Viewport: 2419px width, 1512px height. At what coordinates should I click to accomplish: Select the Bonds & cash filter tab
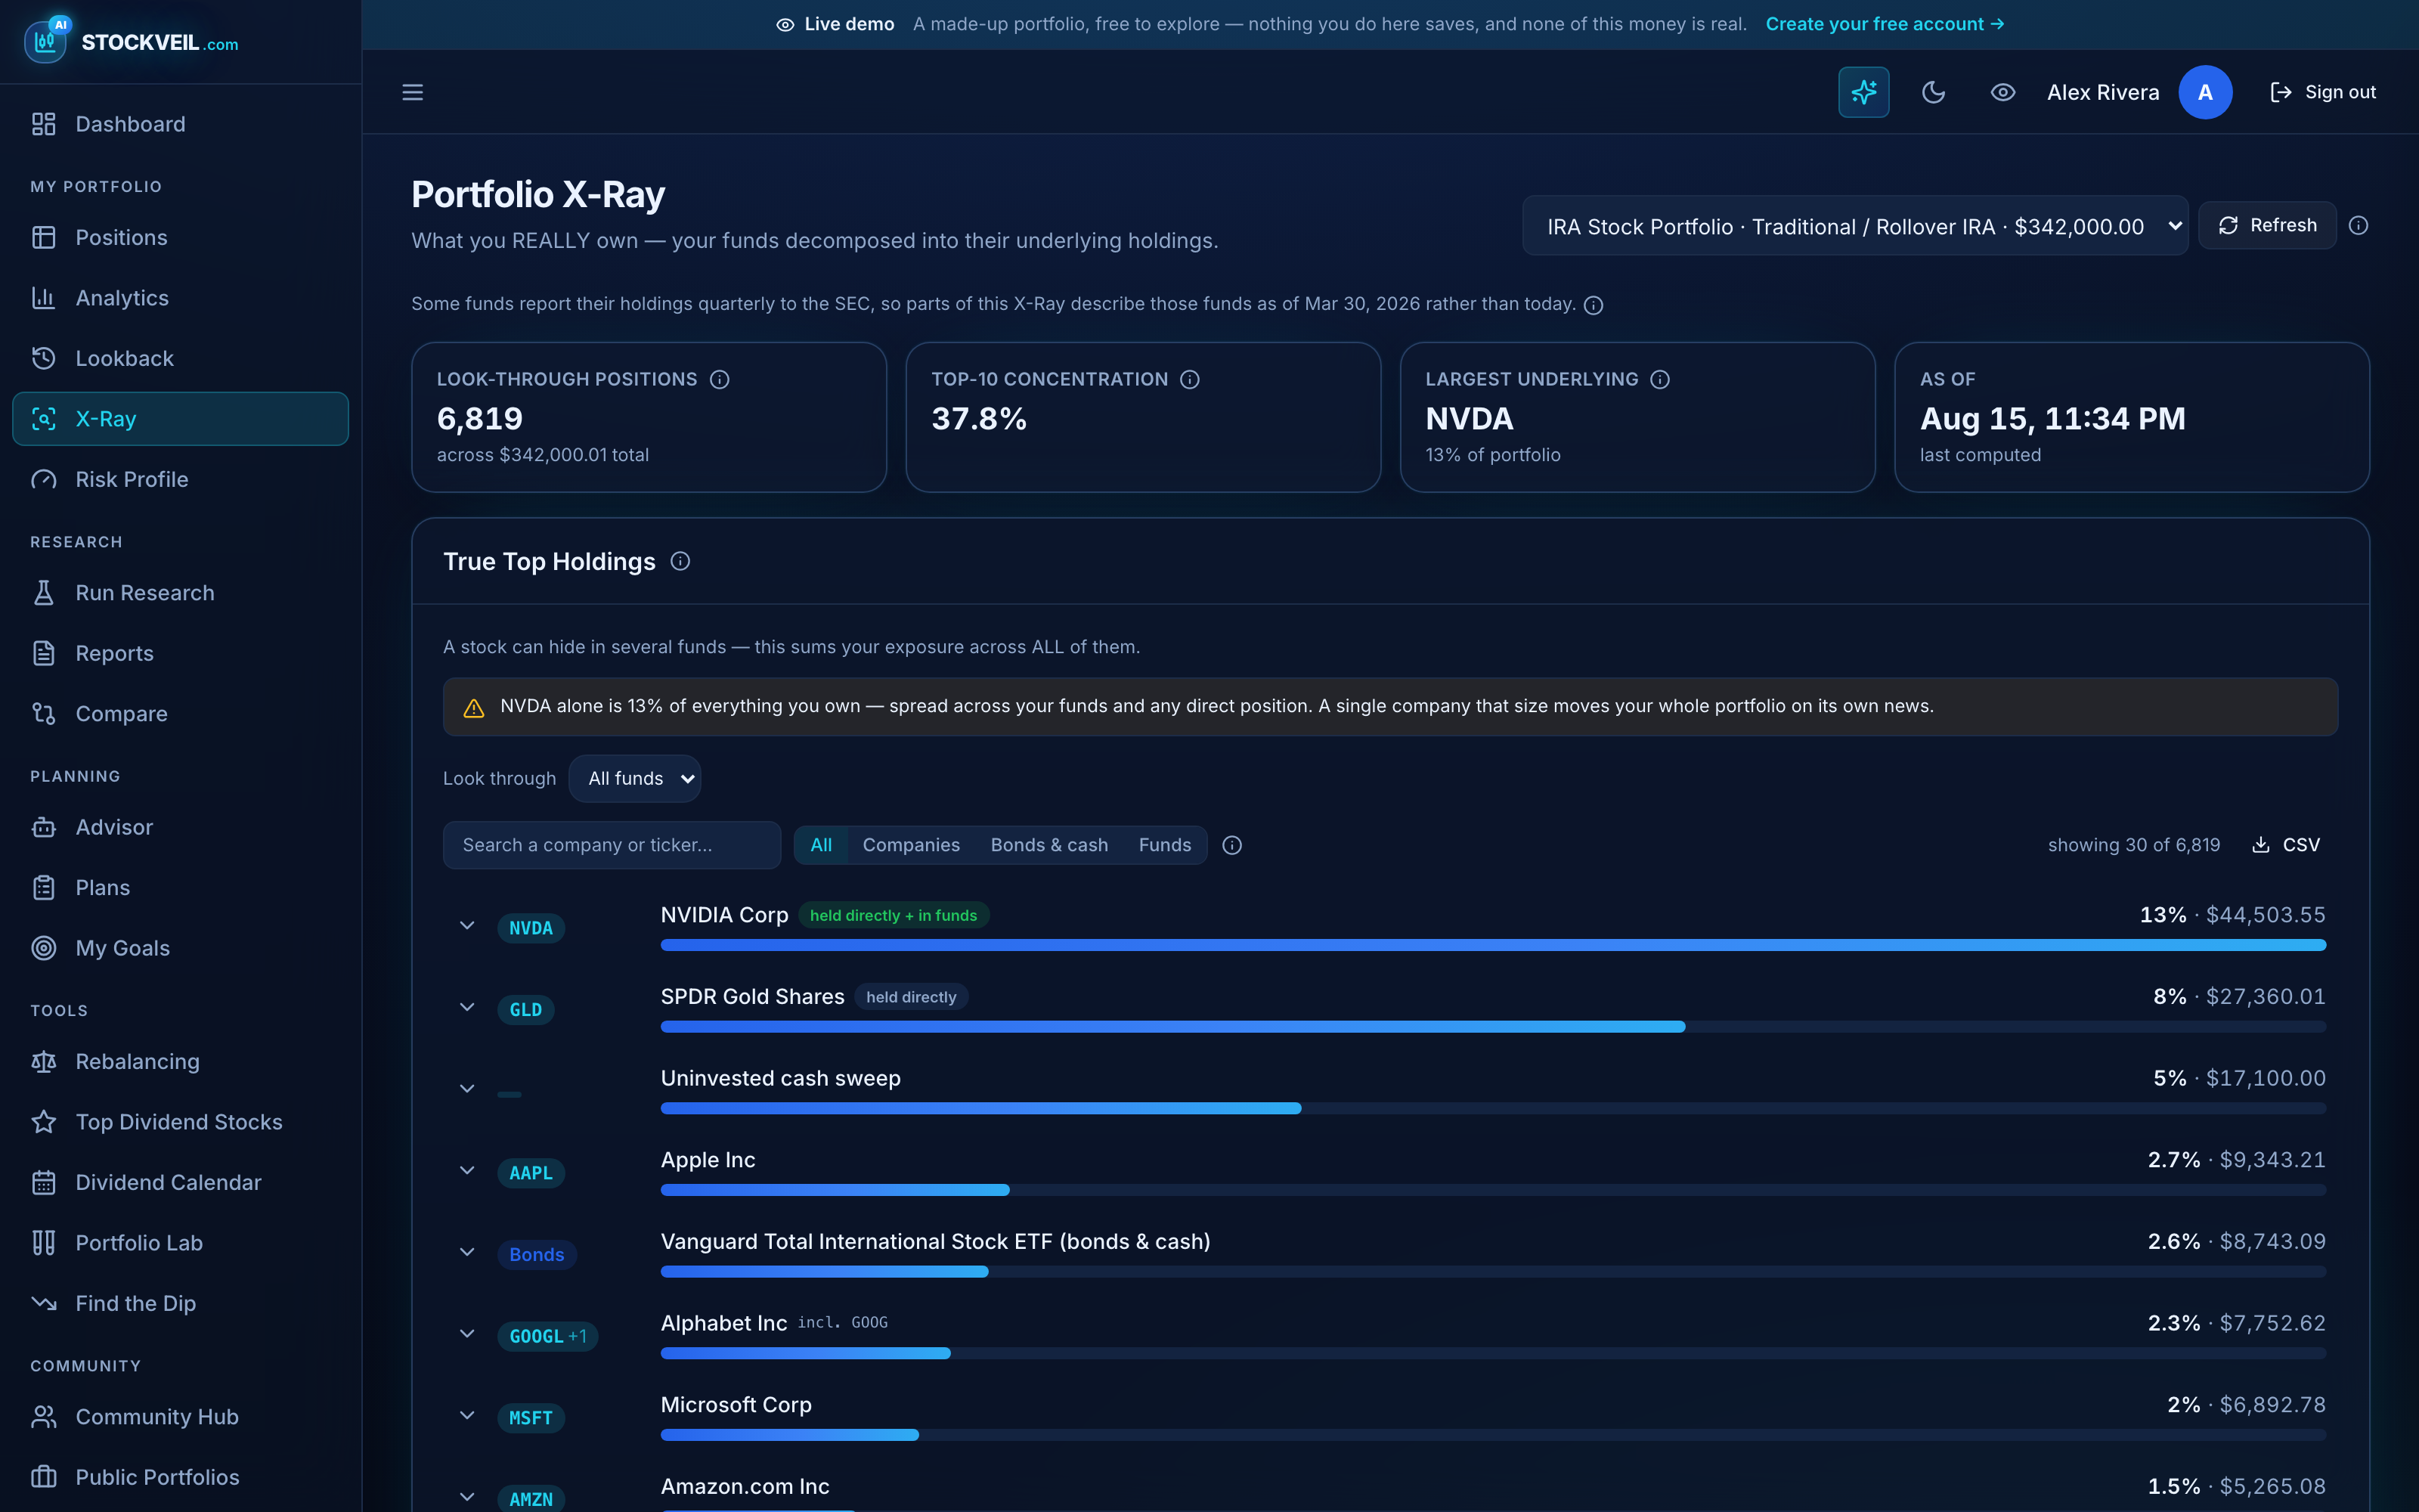[1048, 845]
